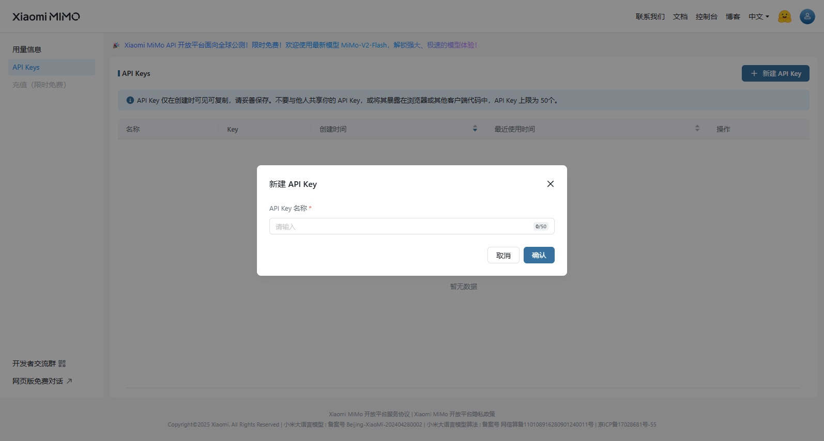Click the QR code icon beside 开发者交流群
The width and height of the screenshot is (824, 441).
point(62,364)
